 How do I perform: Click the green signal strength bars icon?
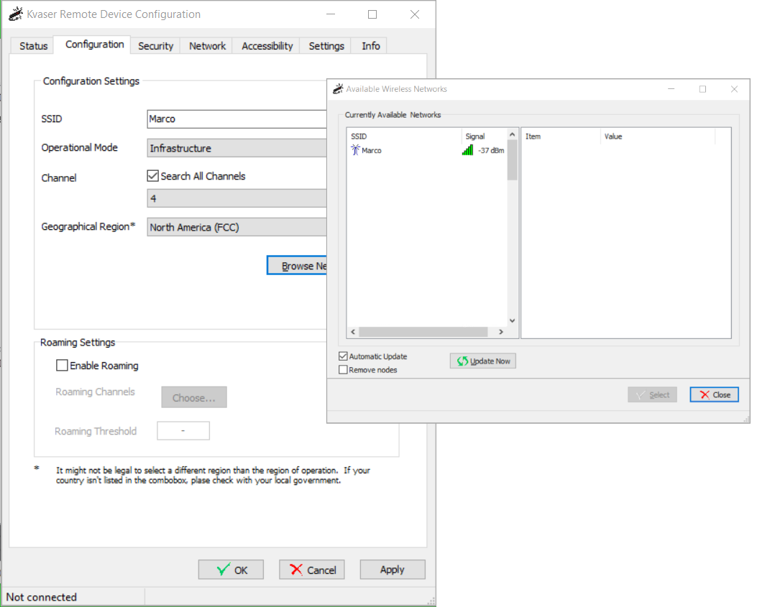467,150
